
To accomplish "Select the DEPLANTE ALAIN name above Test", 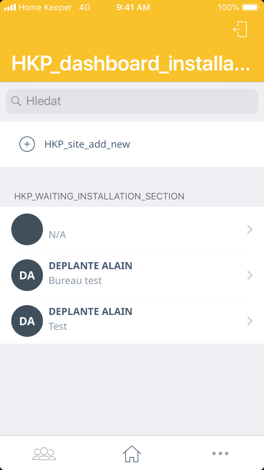I will tap(90, 311).
